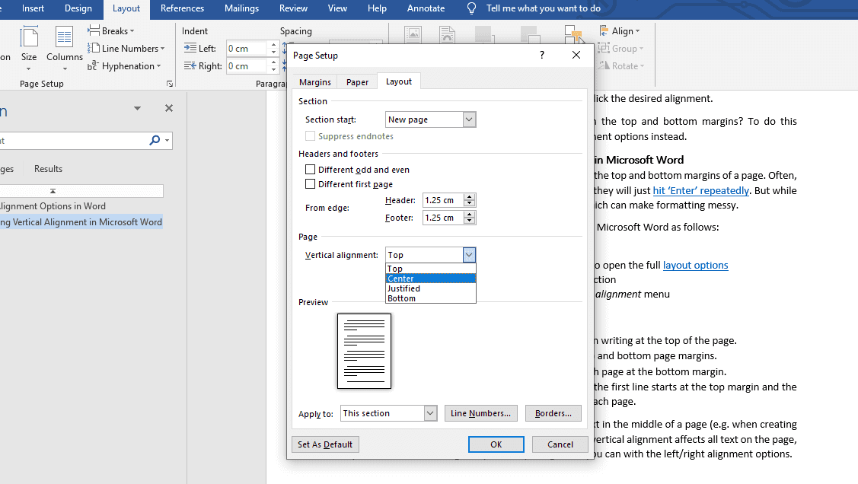Open the Align objects menu
Viewport: 858px width, 484px height.
tap(620, 31)
